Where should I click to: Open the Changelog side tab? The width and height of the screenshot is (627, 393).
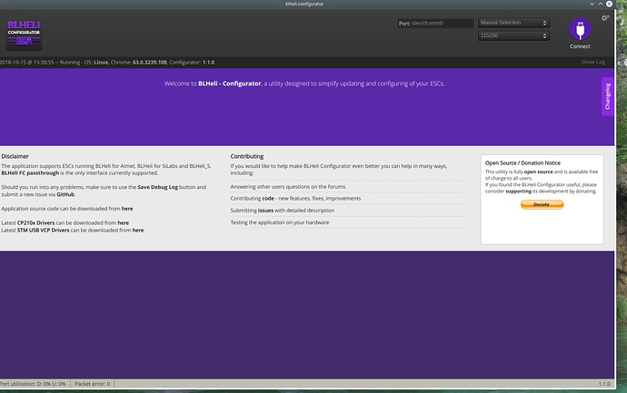click(607, 96)
